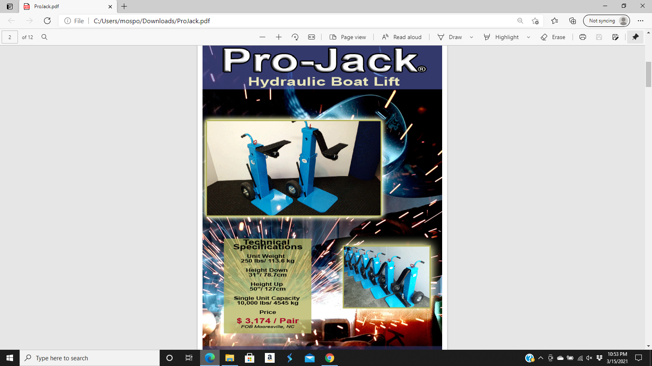Image resolution: width=652 pixels, height=366 pixels.
Task: Open the find in PDF search
Action: pos(44,37)
